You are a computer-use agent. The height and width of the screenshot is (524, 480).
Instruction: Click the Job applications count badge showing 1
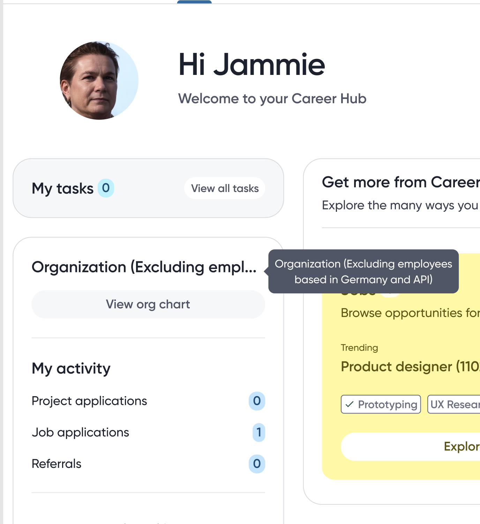[259, 432]
